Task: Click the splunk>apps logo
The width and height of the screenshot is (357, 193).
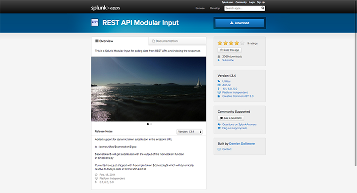Action: pyautogui.click(x=106, y=8)
